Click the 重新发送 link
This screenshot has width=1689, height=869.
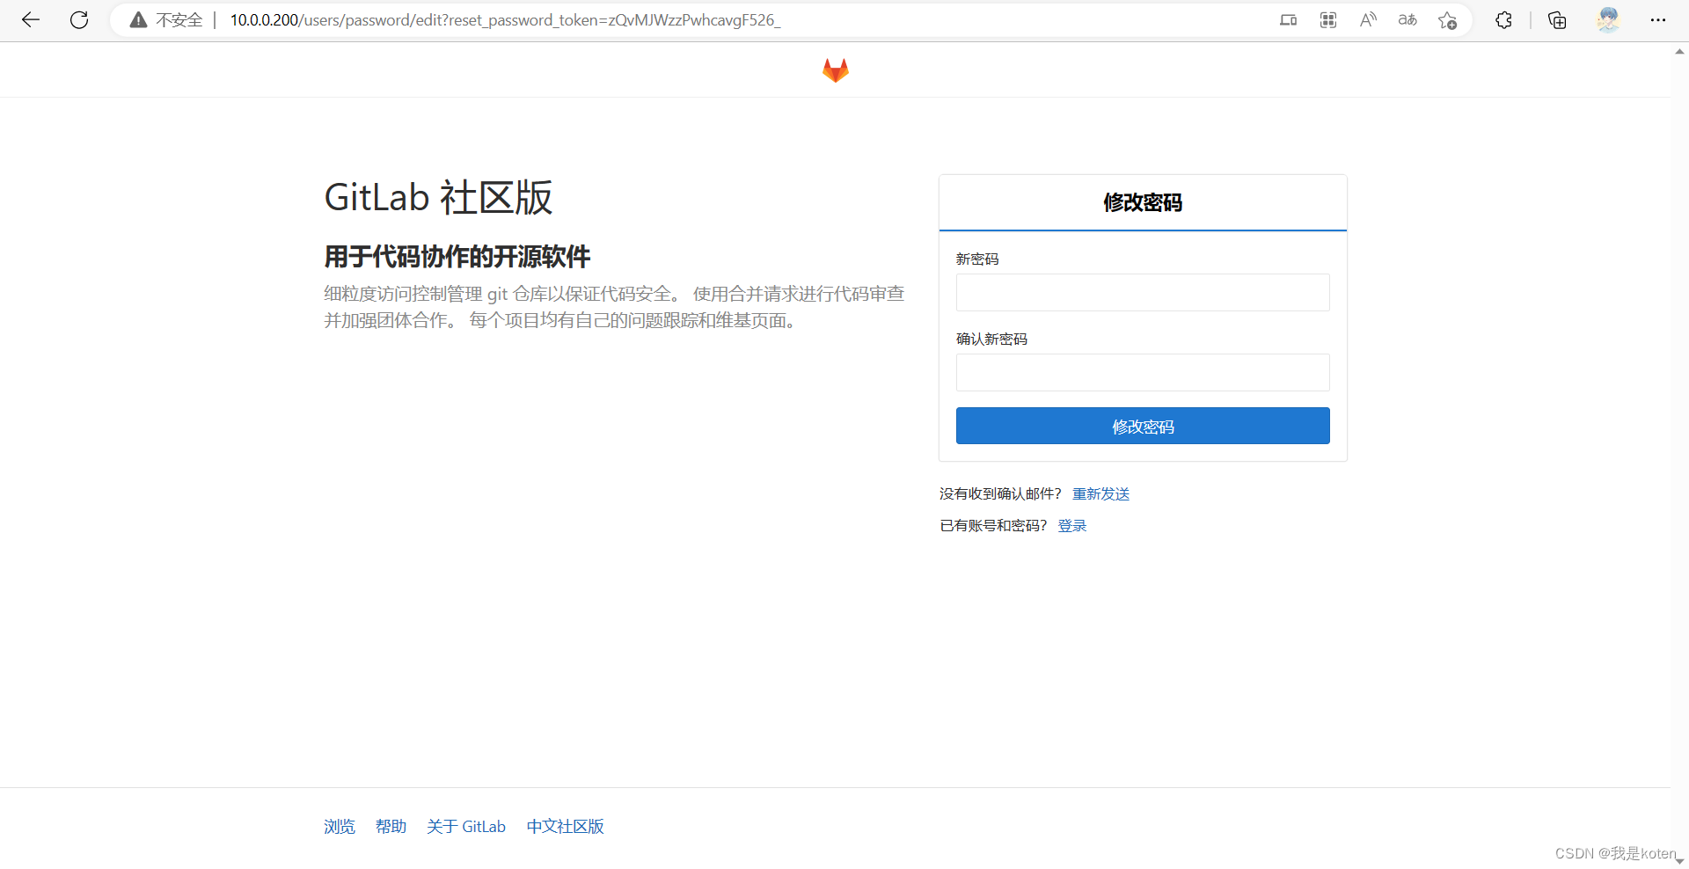1100,494
